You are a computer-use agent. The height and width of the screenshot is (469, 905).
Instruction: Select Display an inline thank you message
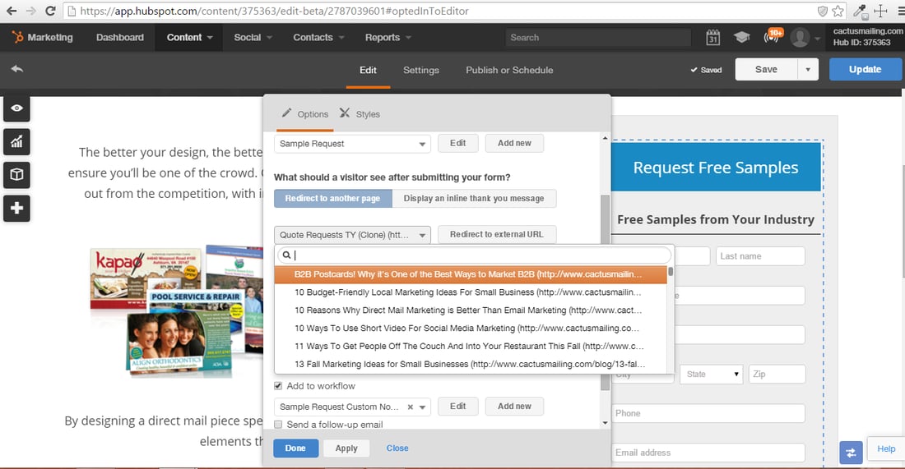tap(474, 198)
